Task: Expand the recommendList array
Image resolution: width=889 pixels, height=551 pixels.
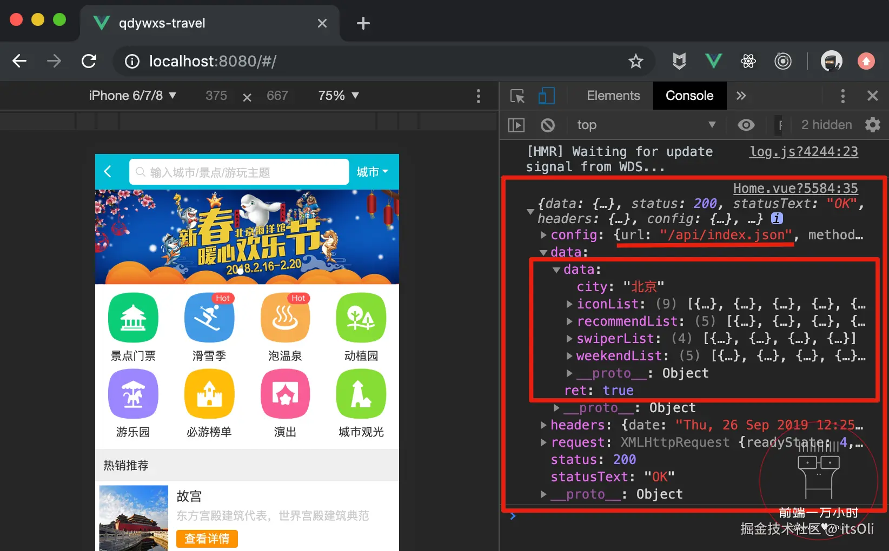Action: point(569,321)
